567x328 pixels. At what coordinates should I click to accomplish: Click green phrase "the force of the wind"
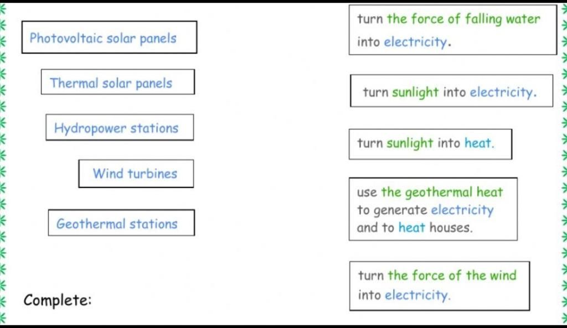[x=452, y=275]
